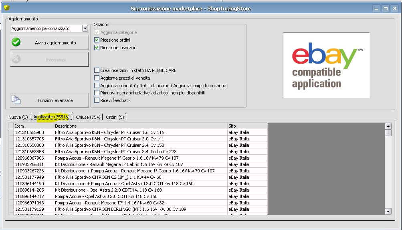Click the eBay compatible application logo
Image resolution: width=402 pixels, height=230 pixels.
326,65
